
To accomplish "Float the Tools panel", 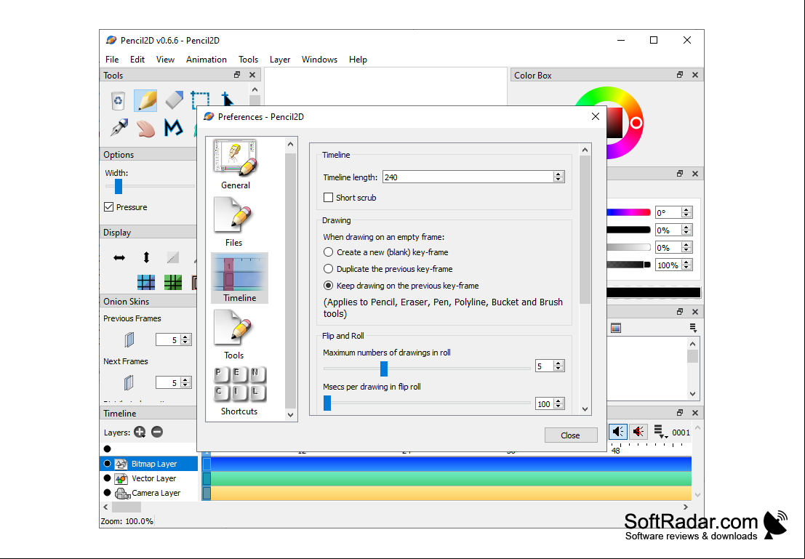I will coord(237,75).
